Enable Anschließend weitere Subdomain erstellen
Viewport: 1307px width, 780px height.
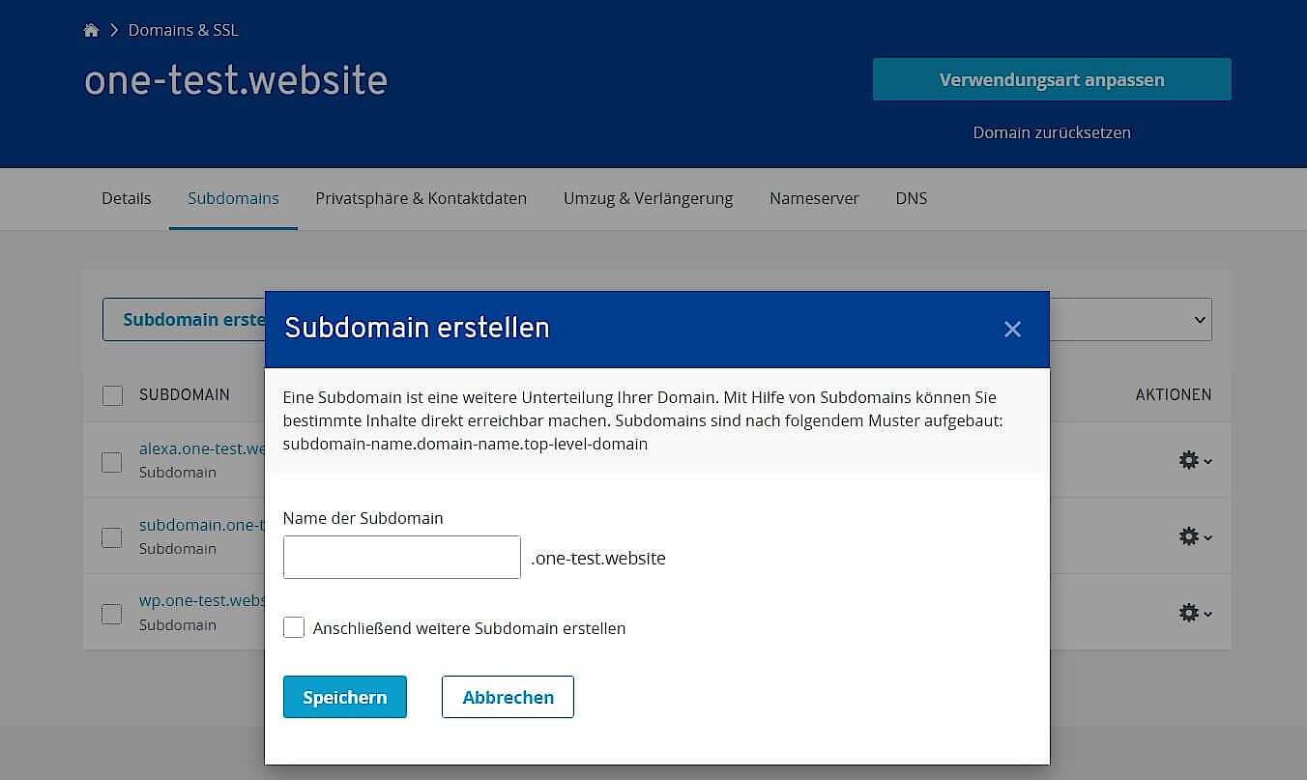click(x=294, y=627)
